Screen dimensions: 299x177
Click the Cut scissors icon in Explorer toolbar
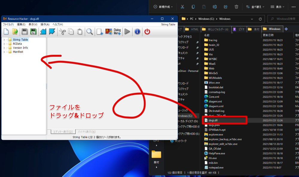[x=182, y=7]
